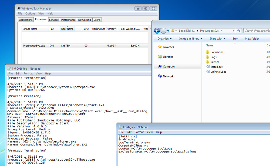270x166 pixels.
Task: Switch to the Applications tab in Task Manager
Action: (x=26, y=20)
